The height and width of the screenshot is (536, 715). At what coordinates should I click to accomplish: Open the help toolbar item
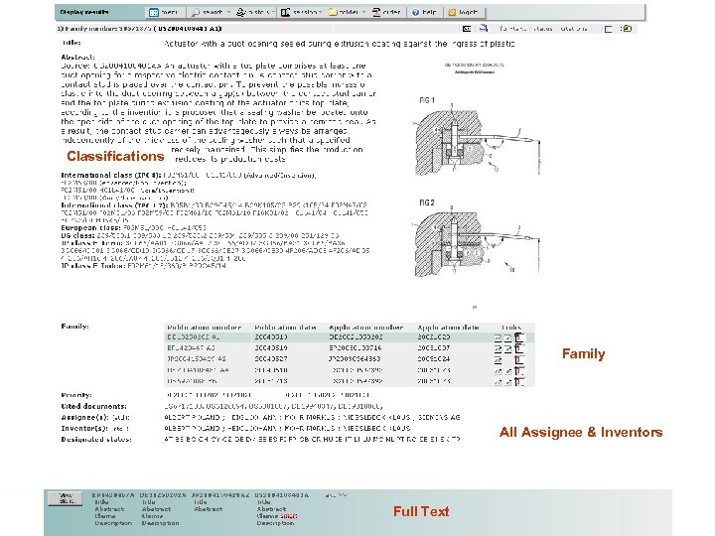click(424, 12)
